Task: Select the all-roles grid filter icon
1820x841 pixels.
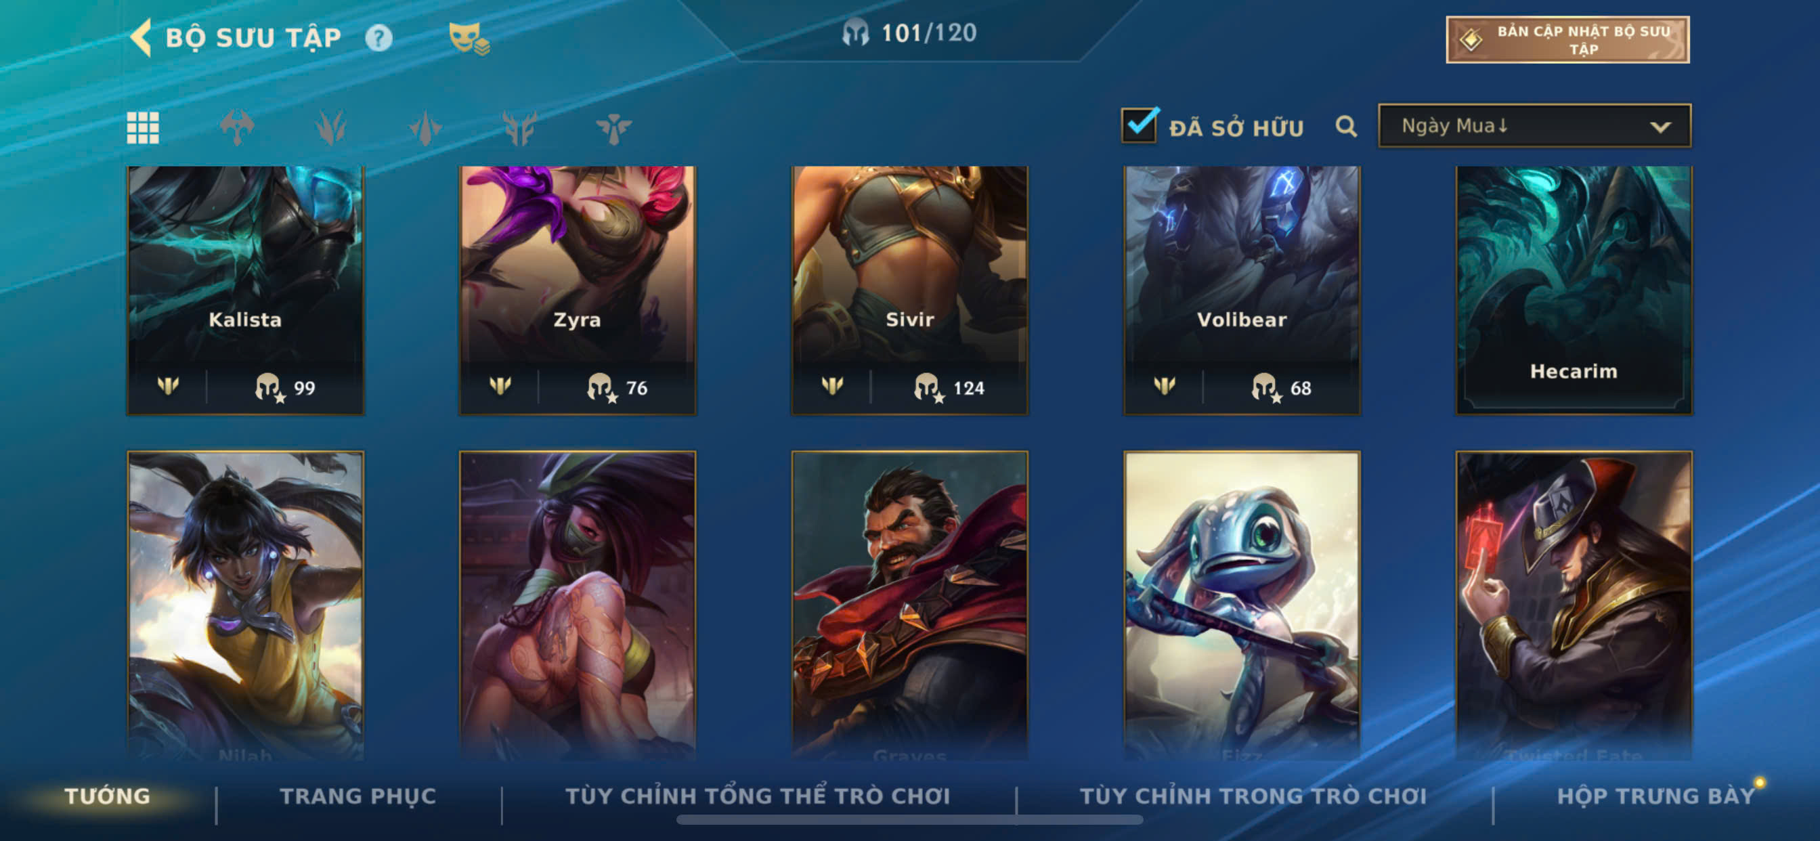Action: (143, 128)
